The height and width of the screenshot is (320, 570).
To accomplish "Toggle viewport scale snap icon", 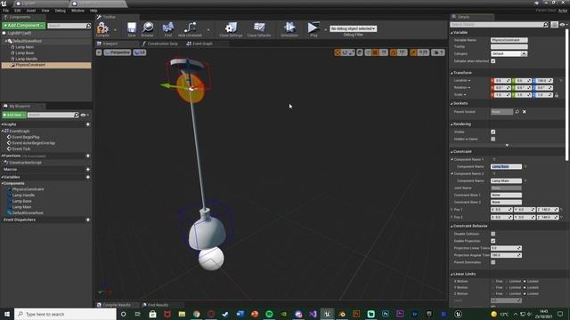I will point(413,52).
